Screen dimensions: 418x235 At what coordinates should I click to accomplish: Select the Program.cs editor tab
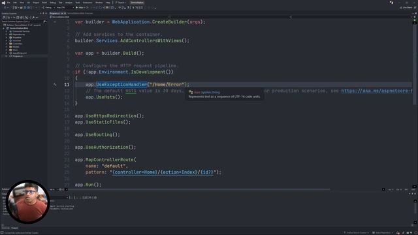pyautogui.click(x=55, y=13)
